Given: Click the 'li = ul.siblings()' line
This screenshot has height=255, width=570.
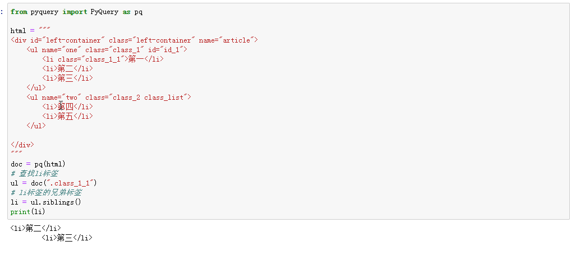Looking at the screenshot, I should 46,202.
